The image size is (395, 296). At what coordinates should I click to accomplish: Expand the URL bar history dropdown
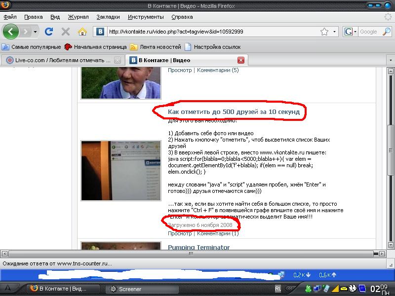pos(335,32)
